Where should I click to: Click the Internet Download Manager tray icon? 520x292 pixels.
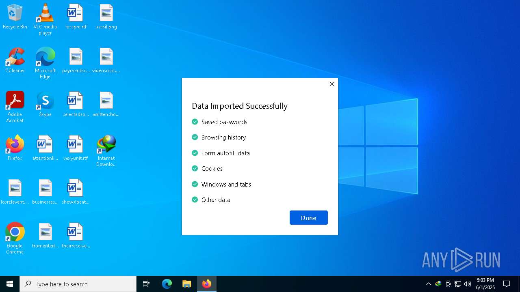(x=438, y=284)
